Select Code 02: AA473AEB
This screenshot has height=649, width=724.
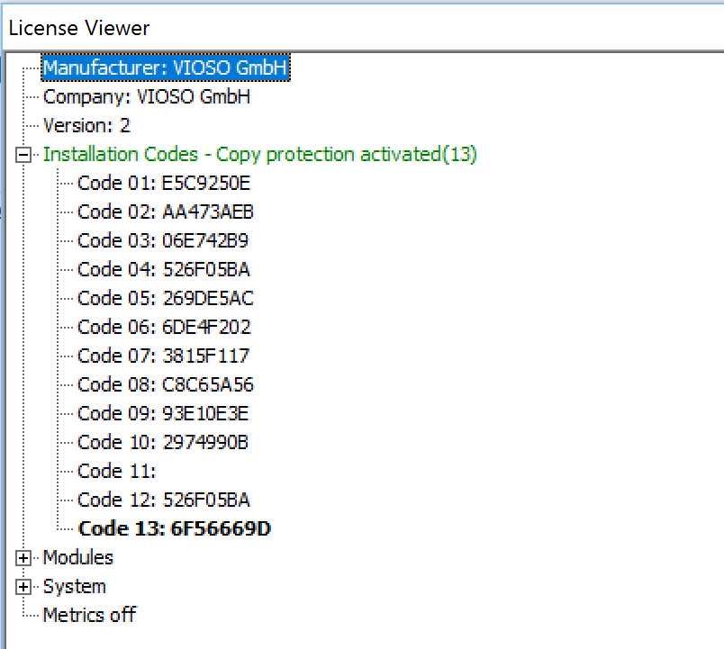(x=166, y=212)
